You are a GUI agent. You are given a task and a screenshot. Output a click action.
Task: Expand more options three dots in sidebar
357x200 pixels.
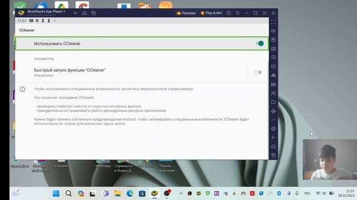click(273, 119)
